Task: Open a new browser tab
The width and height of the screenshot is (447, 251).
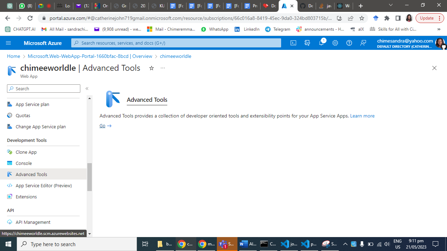Action: point(361,6)
